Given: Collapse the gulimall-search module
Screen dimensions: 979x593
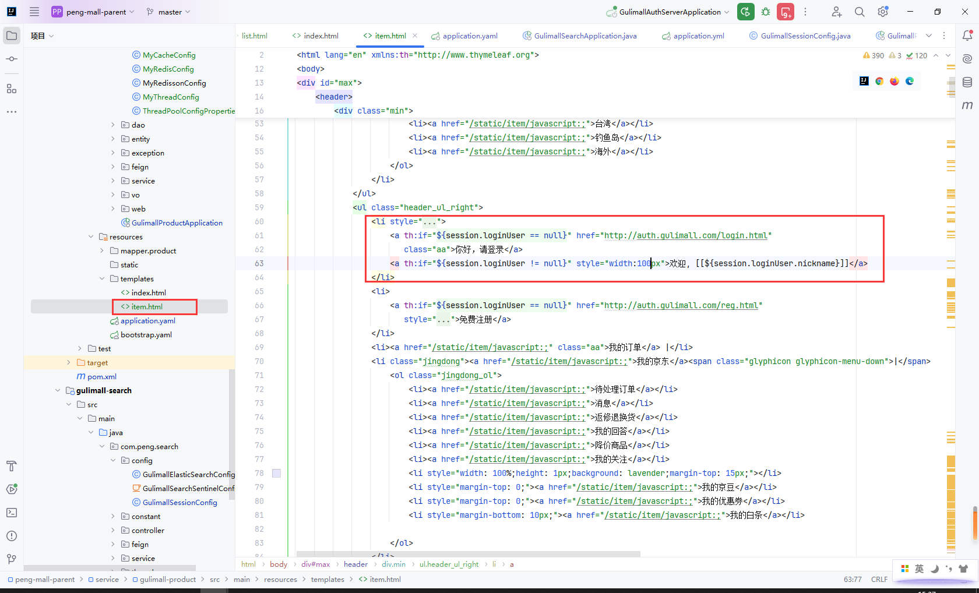Looking at the screenshot, I should click(58, 390).
